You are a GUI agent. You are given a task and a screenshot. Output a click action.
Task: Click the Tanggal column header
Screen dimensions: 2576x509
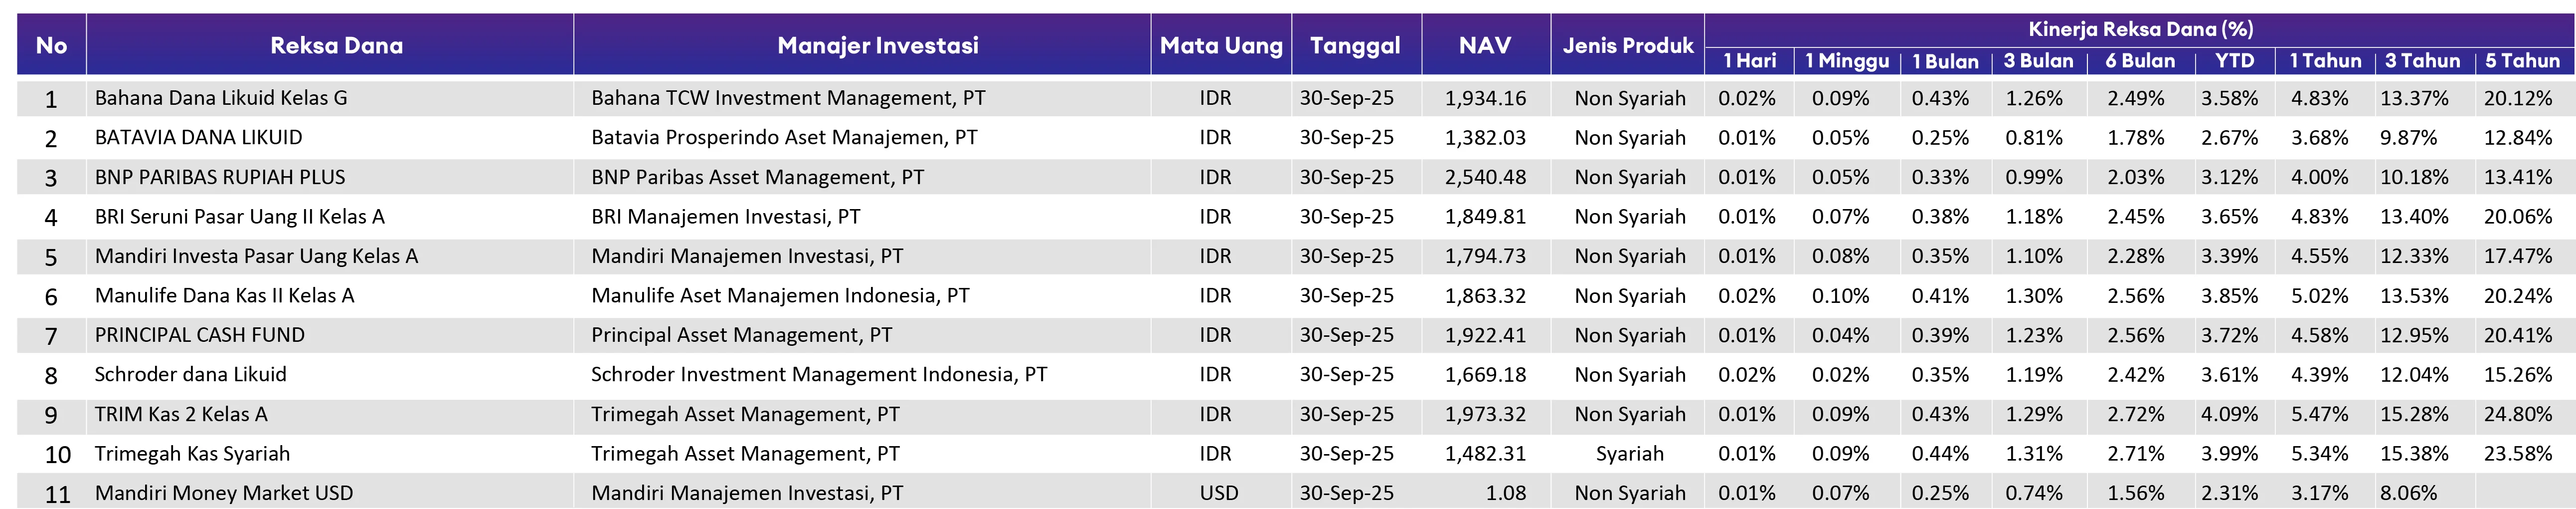[x=1354, y=46]
